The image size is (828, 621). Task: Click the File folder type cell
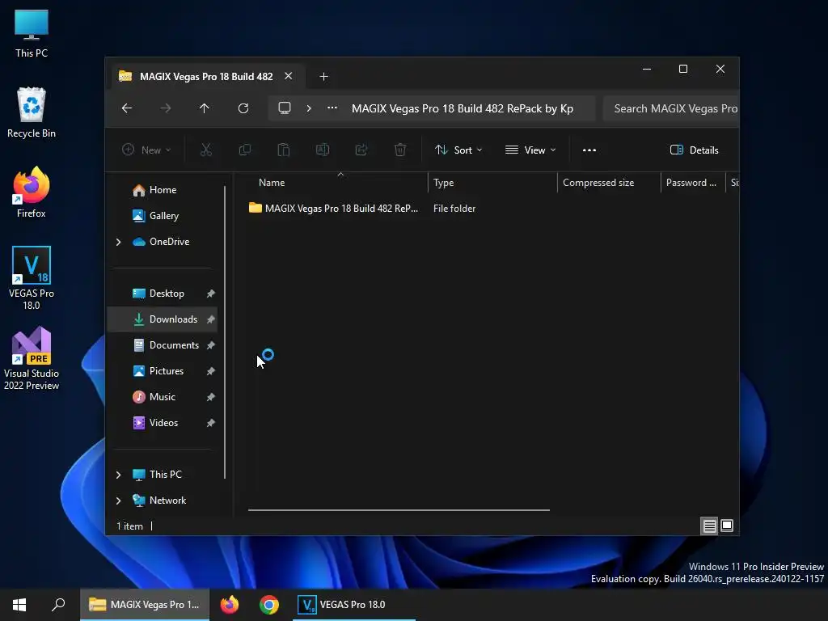454,209
